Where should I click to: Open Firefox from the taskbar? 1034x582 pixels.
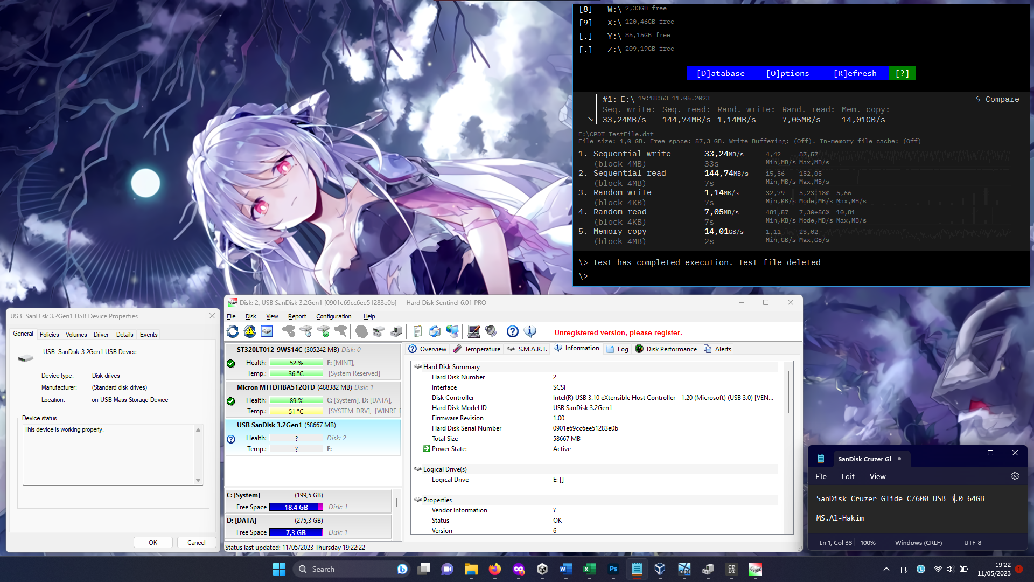[x=494, y=569]
